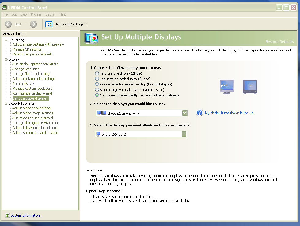Viewport: 300px width, 226px height.
Task: Open Adjust image settings with preview
Action: (38, 44)
